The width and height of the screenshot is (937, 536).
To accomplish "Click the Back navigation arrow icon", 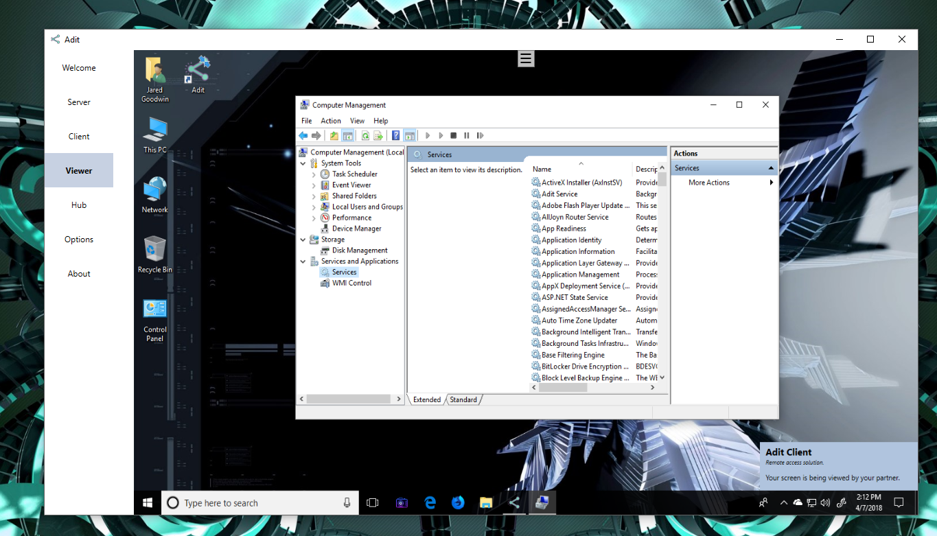I will click(x=303, y=135).
